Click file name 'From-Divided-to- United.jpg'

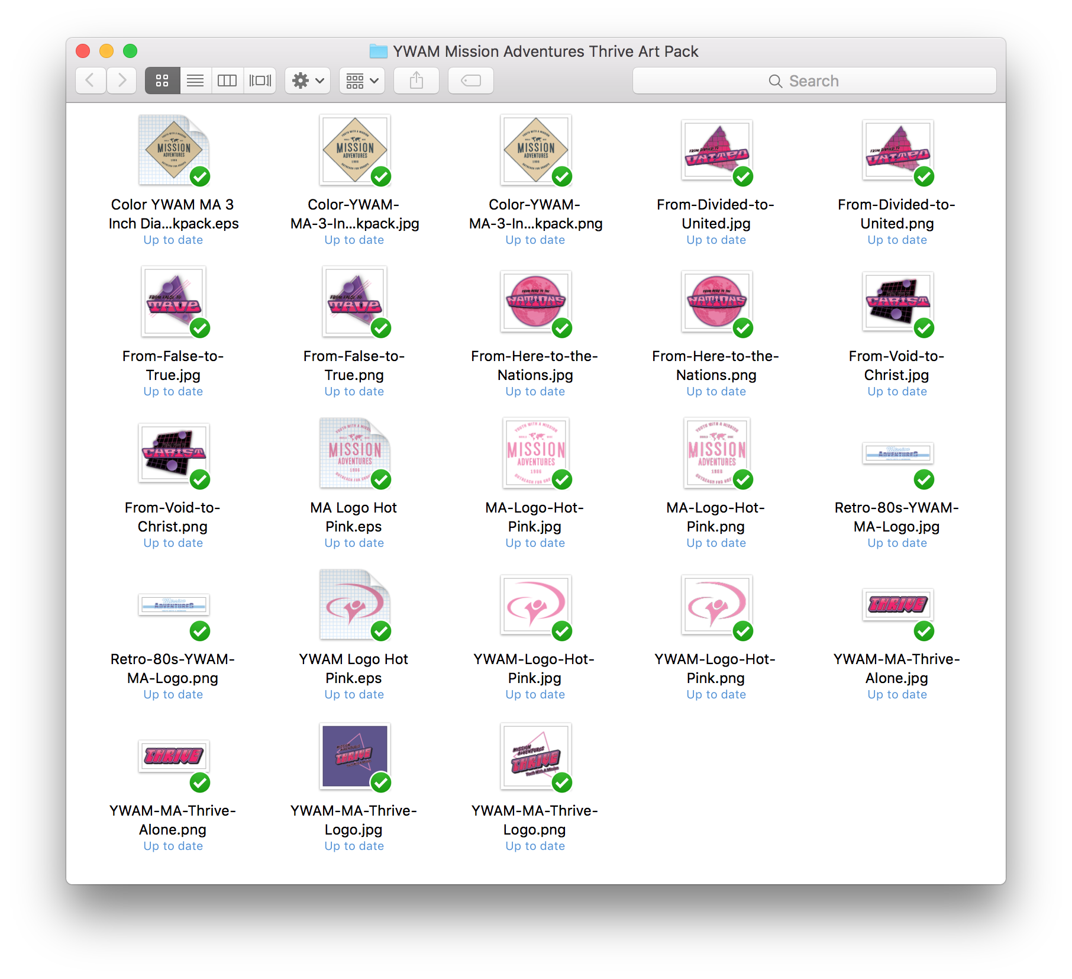coord(716,214)
